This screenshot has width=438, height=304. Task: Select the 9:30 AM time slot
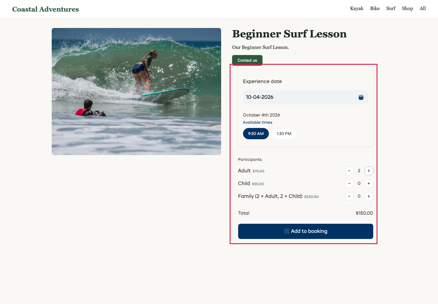coord(256,134)
